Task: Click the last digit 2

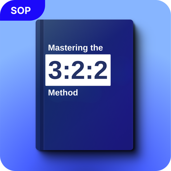Action: (x=101, y=70)
